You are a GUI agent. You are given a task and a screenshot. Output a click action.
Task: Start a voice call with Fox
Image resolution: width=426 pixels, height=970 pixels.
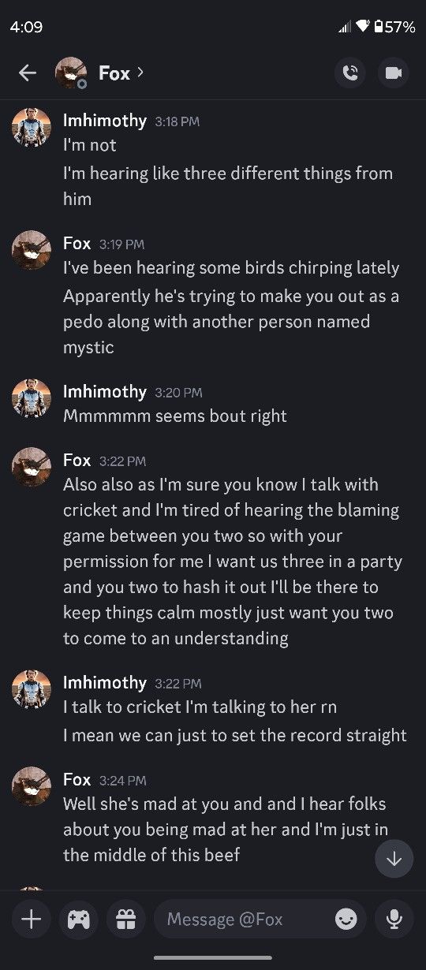click(x=350, y=73)
